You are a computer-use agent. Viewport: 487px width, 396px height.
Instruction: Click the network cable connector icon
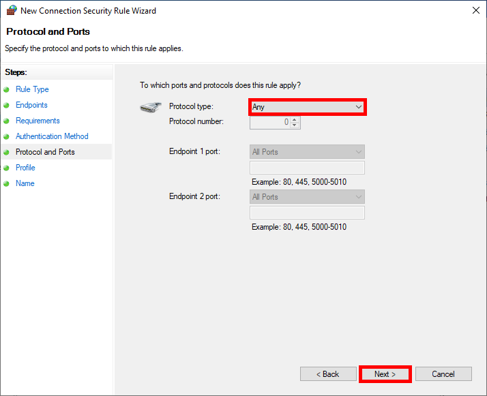coord(150,107)
